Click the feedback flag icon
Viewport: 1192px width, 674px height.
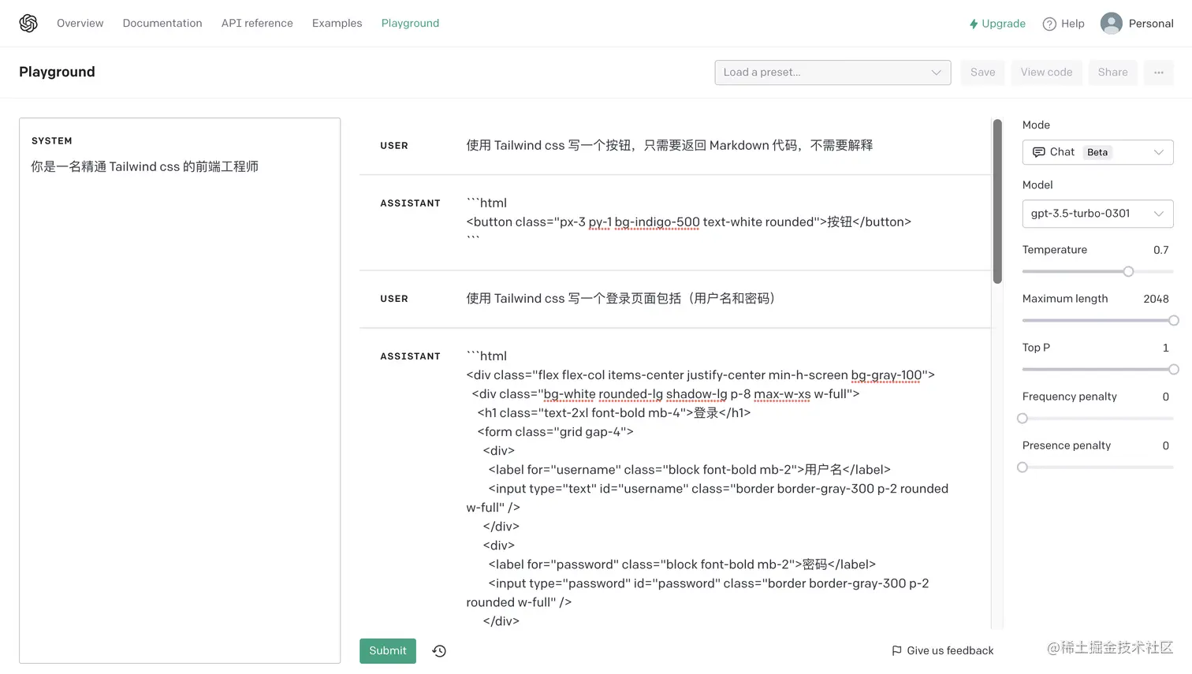[896, 650]
